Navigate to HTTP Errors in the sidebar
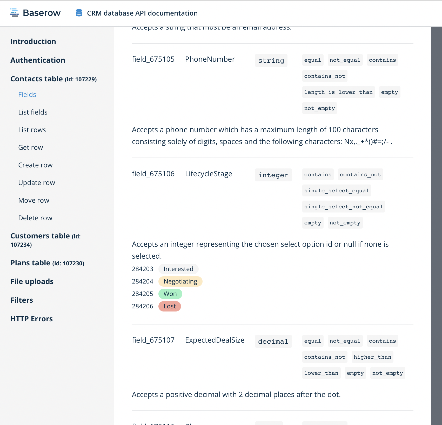 click(x=31, y=318)
